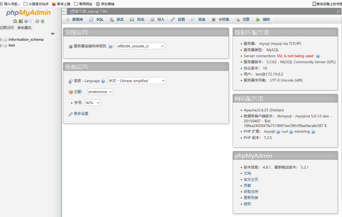Open the 数据库 tab
Screen dimensions: 342x217
coord(74,19)
